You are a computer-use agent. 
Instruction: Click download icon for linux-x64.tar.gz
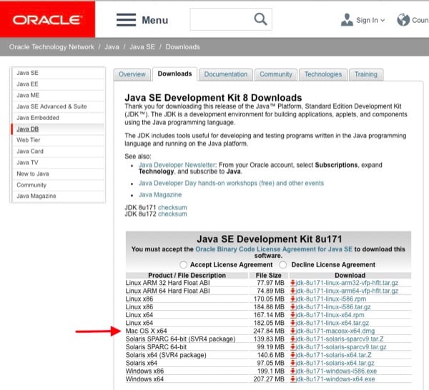point(292,323)
